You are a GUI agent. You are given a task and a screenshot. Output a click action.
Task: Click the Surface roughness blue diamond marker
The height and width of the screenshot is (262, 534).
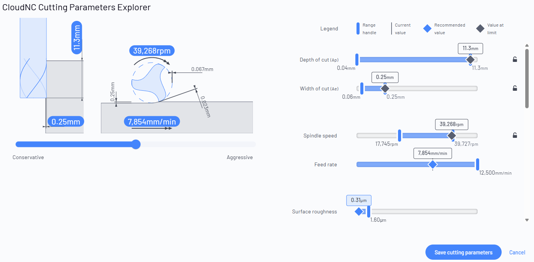click(x=359, y=211)
